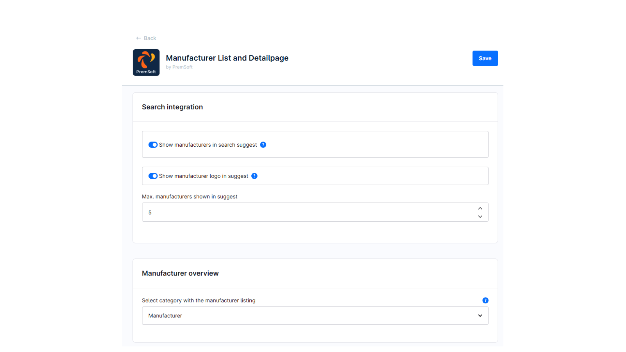This screenshot has width=626, height=352.
Task: Click the 'Manufacturer List and Detailpage' title
Action: pos(227,58)
